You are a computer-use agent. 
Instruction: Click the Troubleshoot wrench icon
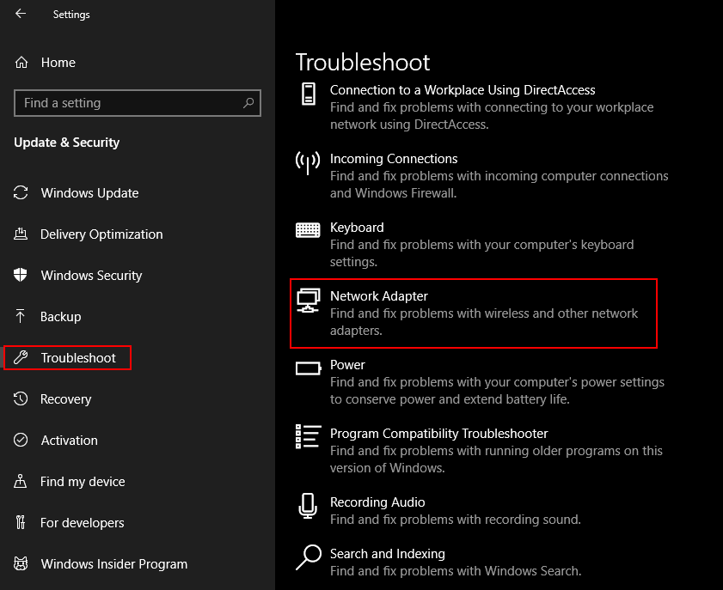[x=21, y=357]
